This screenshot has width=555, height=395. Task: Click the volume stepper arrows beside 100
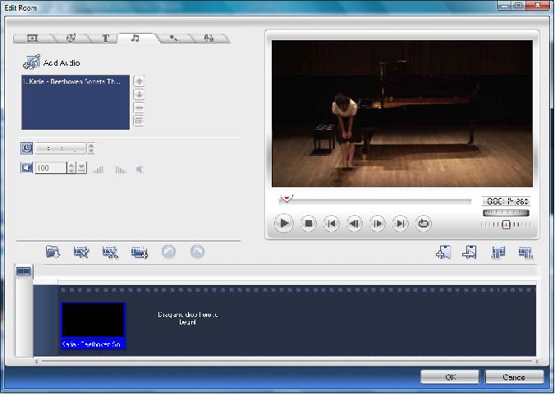point(71,168)
